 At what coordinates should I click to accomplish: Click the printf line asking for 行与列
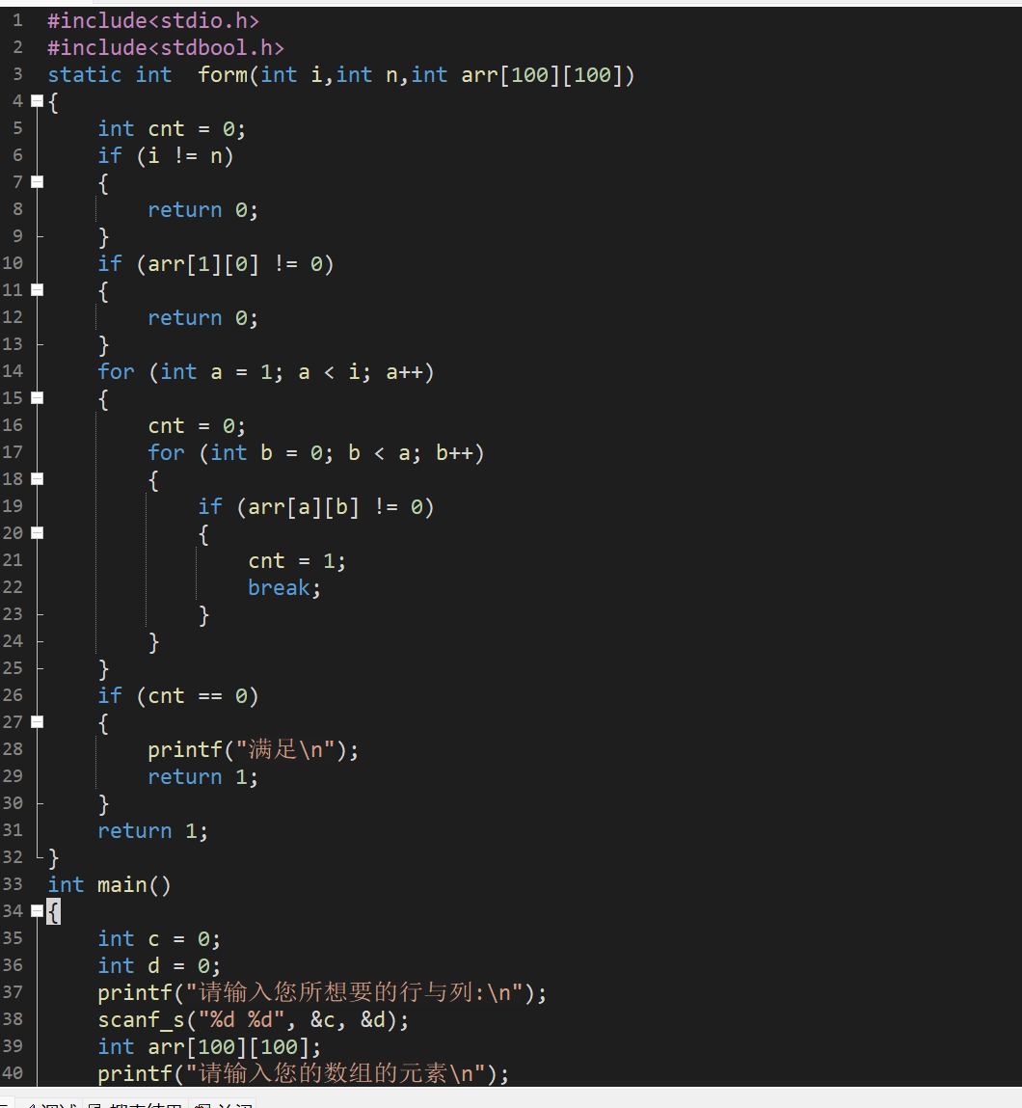[x=322, y=993]
